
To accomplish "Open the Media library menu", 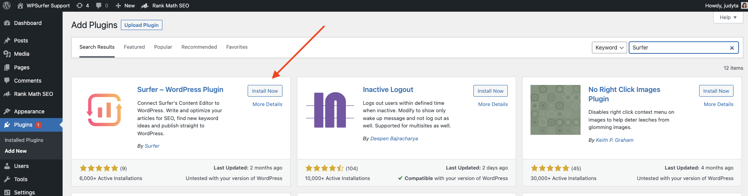I will 22,54.
